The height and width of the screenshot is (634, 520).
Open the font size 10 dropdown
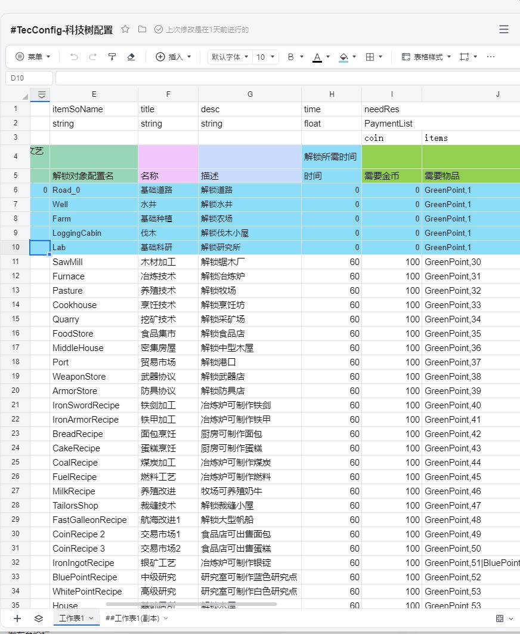point(266,57)
